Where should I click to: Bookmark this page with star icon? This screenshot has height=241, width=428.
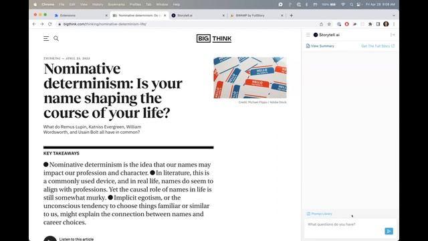click(329, 24)
